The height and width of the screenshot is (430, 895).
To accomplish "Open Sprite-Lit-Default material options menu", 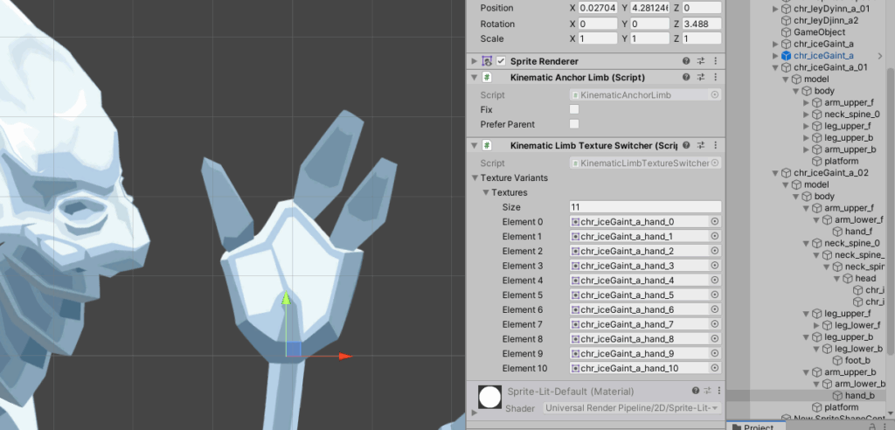I will coord(715,392).
